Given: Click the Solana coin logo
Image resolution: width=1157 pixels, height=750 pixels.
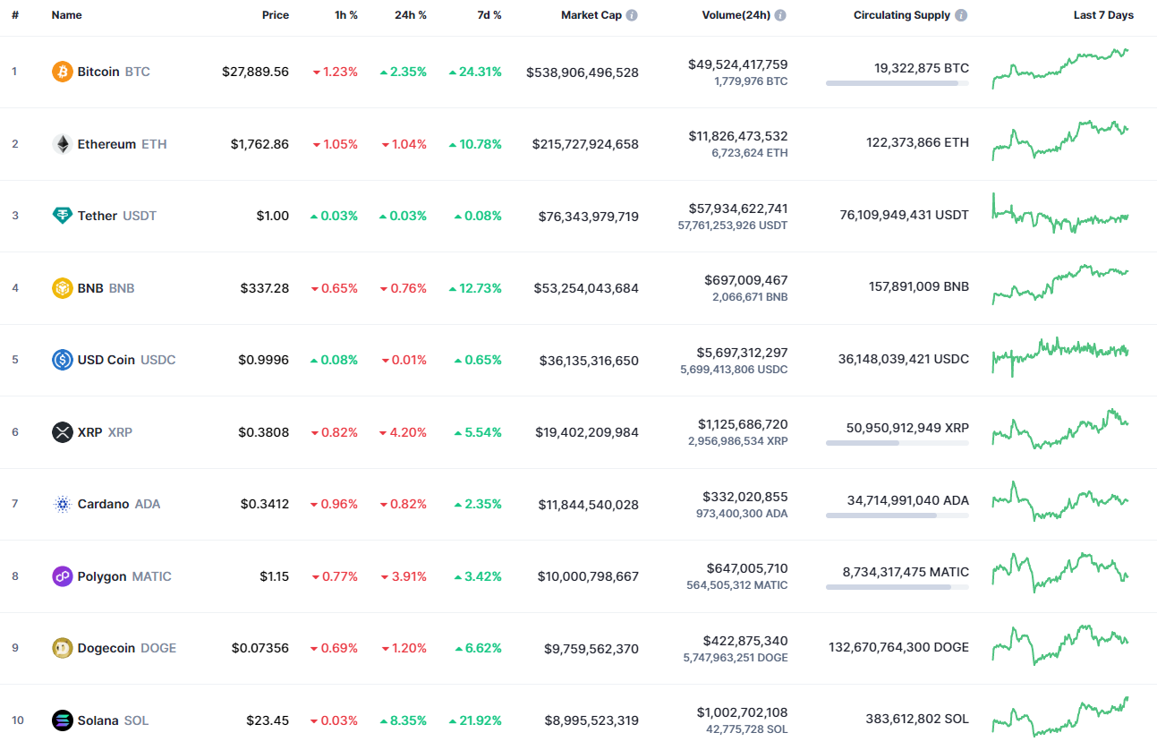Looking at the screenshot, I should click(x=61, y=720).
